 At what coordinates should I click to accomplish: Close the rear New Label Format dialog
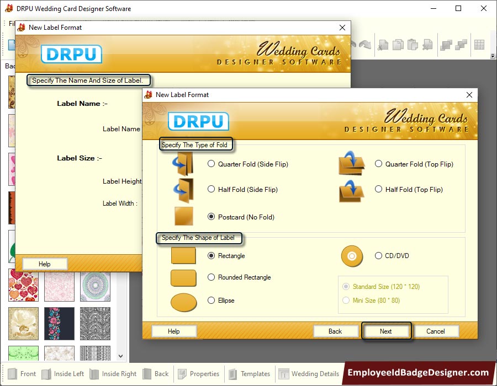342,28
